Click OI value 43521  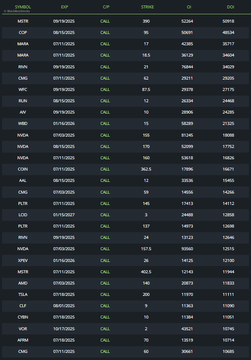187,329
